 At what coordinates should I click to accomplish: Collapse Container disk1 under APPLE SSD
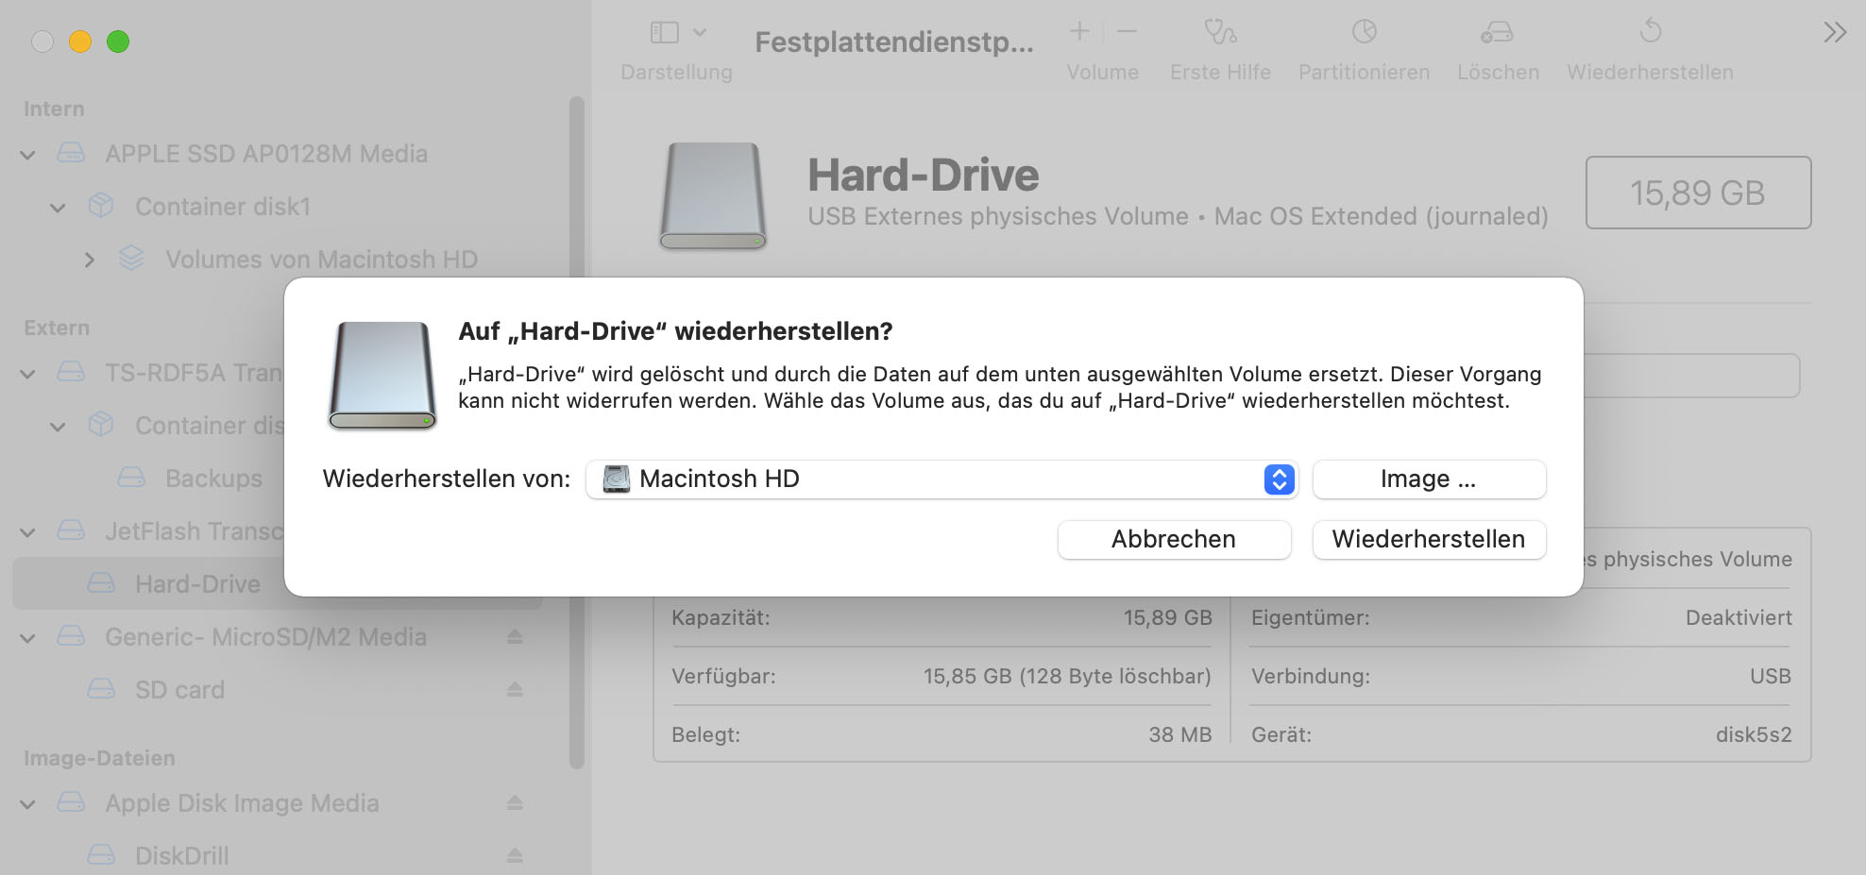[59, 208]
